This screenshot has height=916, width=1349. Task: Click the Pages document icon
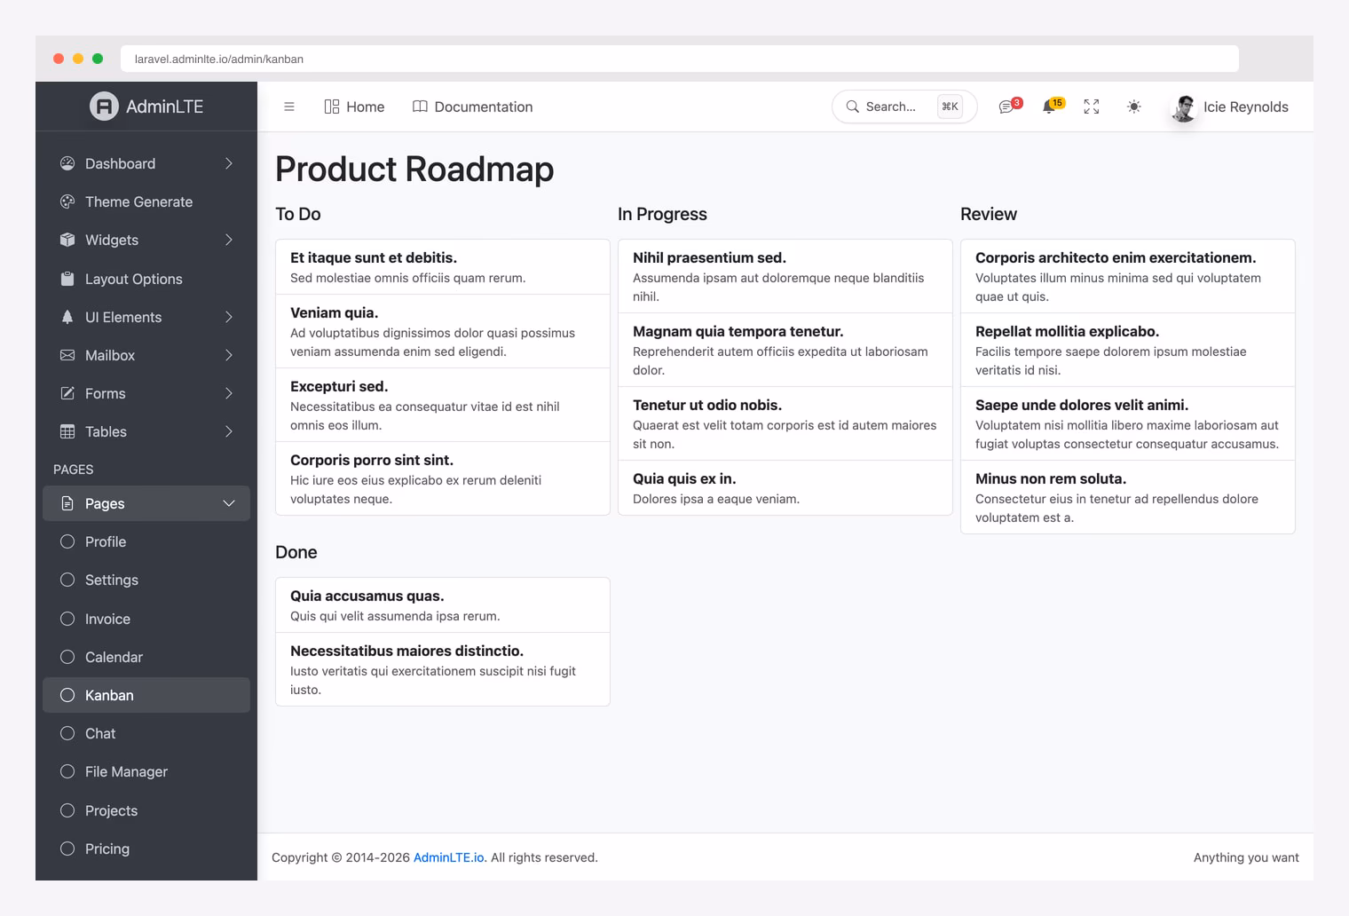(x=67, y=503)
